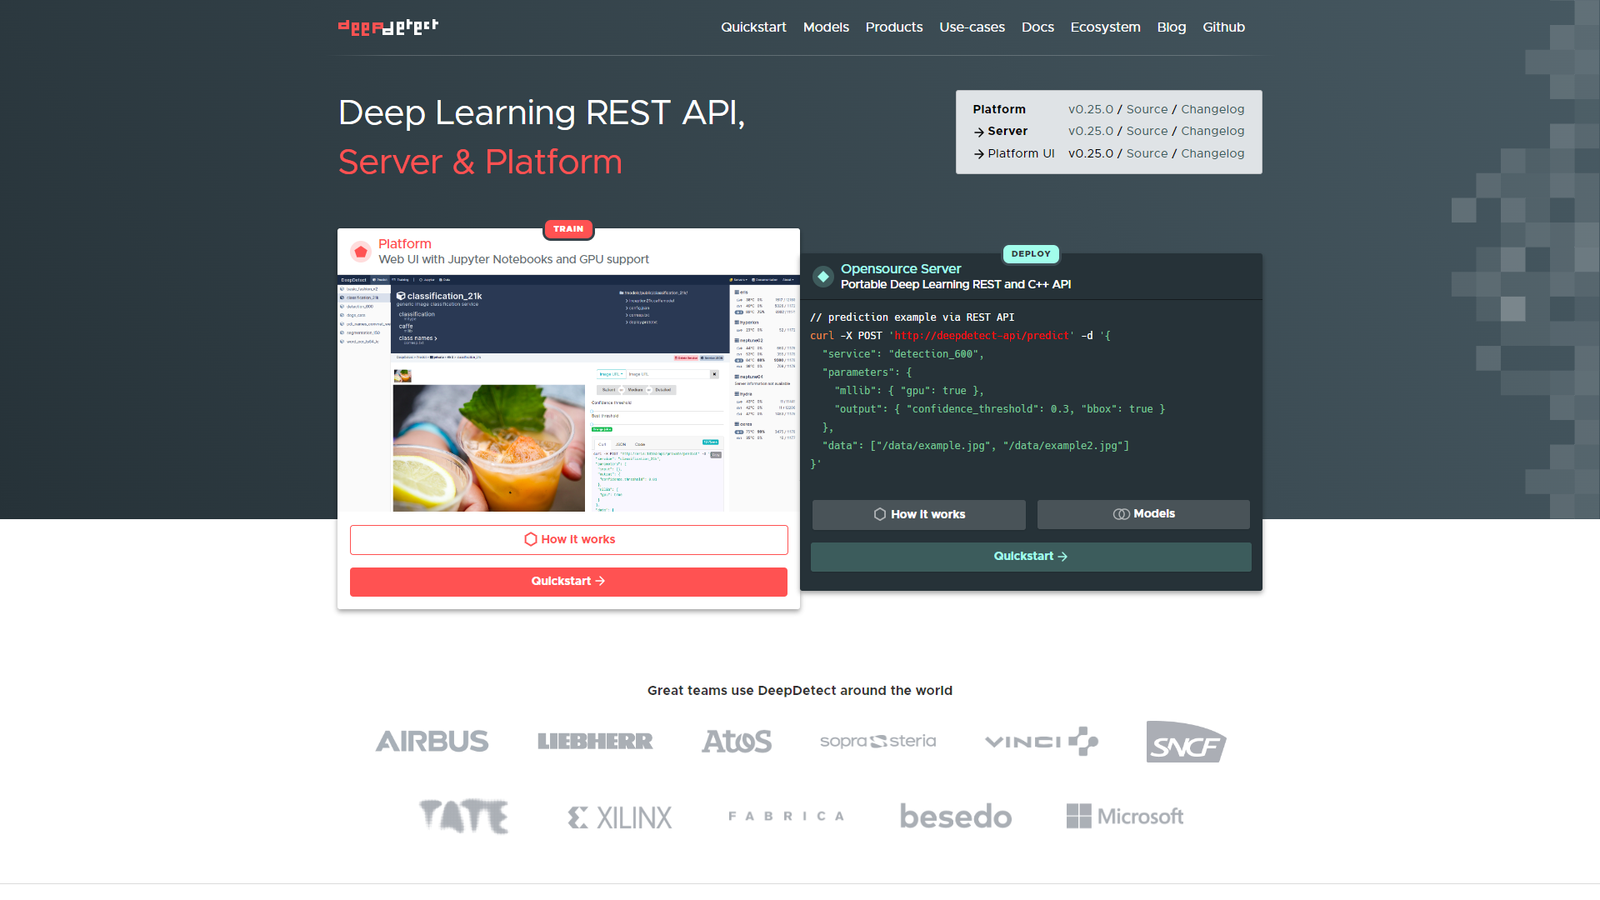Click the DeepDetect logo icon
The width and height of the screenshot is (1600, 900).
(x=387, y=27)
